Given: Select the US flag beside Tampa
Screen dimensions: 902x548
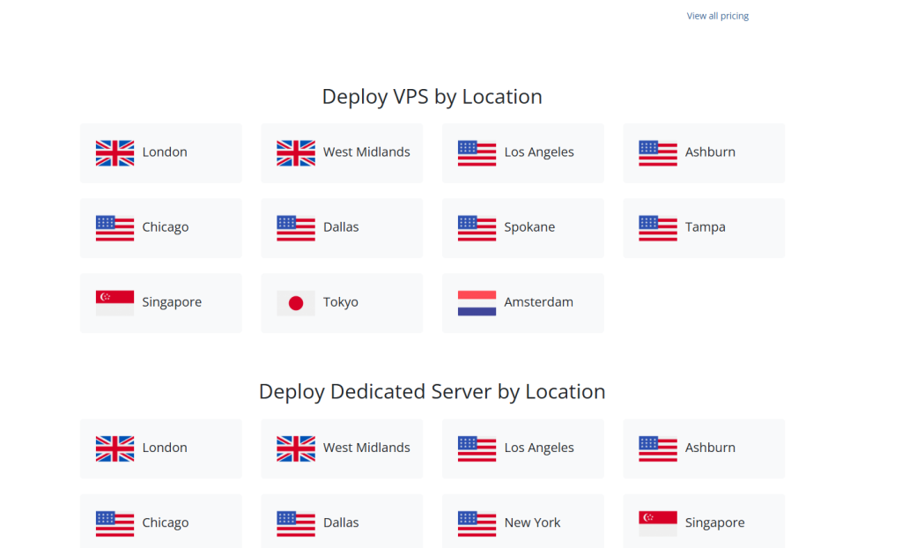Looking at the screenshot, I should [x=658, y=228].
